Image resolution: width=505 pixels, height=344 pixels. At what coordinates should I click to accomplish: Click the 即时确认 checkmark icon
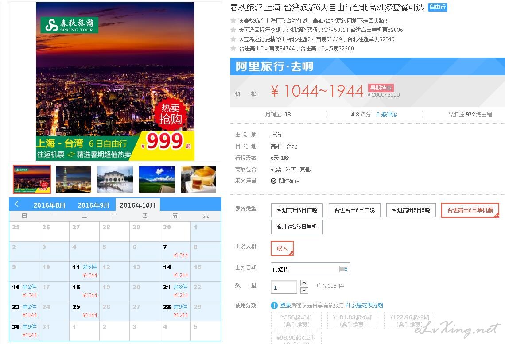[x=273, y=181]
